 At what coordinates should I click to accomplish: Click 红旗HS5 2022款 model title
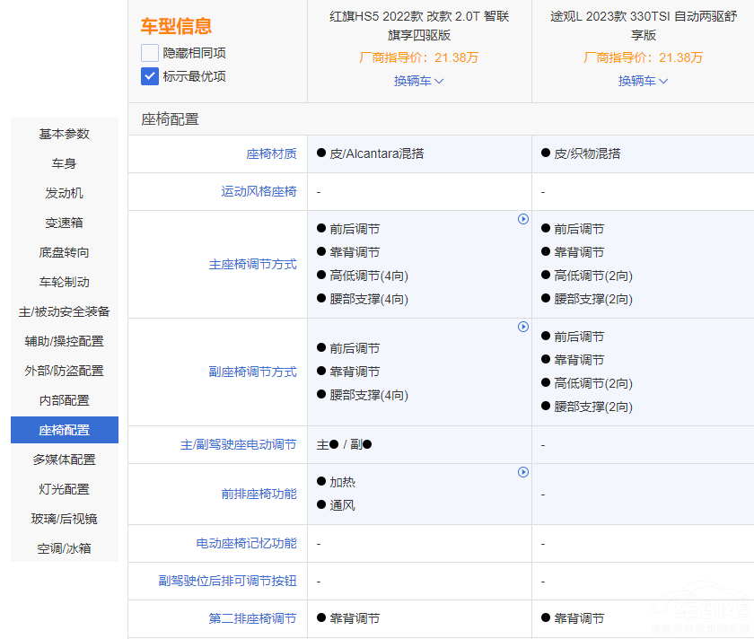pos(419,26)
